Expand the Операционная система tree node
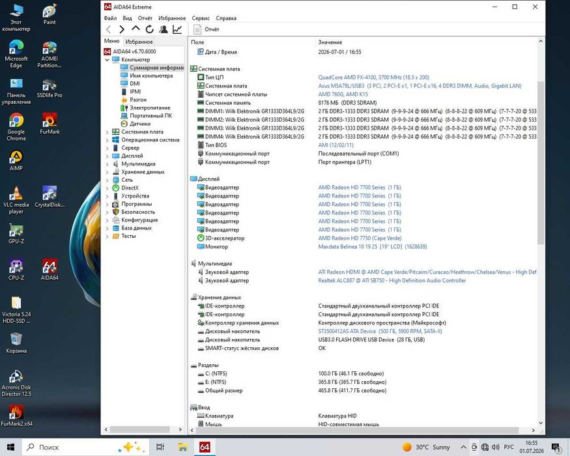Image resolution: width=570 pixels, height=456 pixels. (107, 140)
